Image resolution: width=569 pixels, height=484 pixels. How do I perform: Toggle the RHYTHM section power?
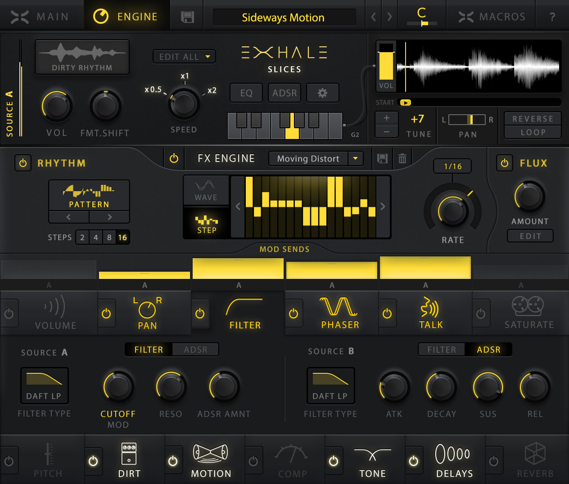pyautogui.click(x=23, y=163)
